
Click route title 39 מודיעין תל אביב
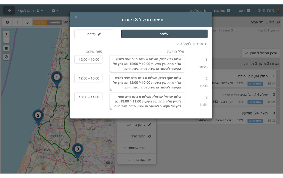(x=265, y=22)
